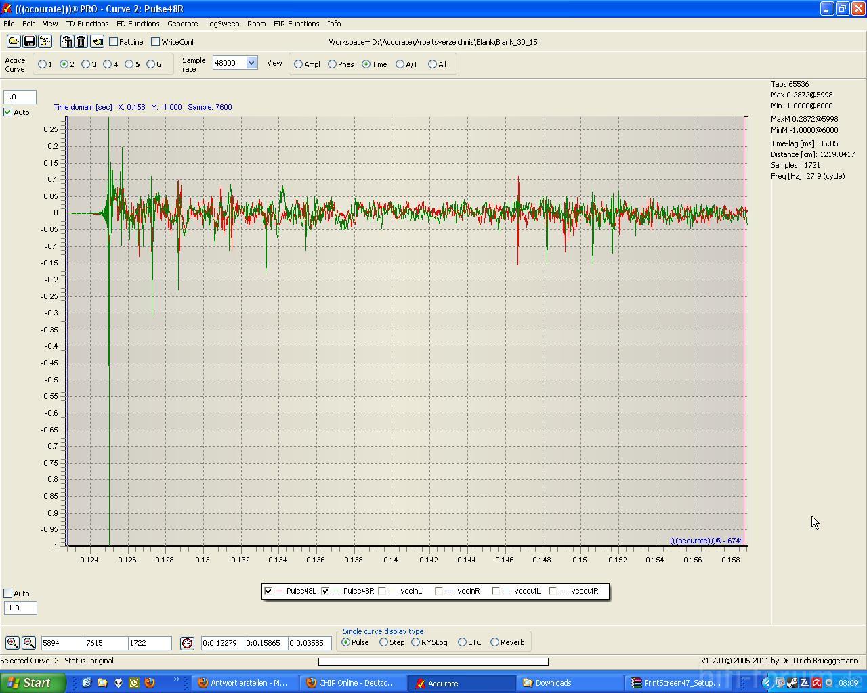Click the striped trash can icon
Viewport: 867px width, 693px height.
coord(67,42)
